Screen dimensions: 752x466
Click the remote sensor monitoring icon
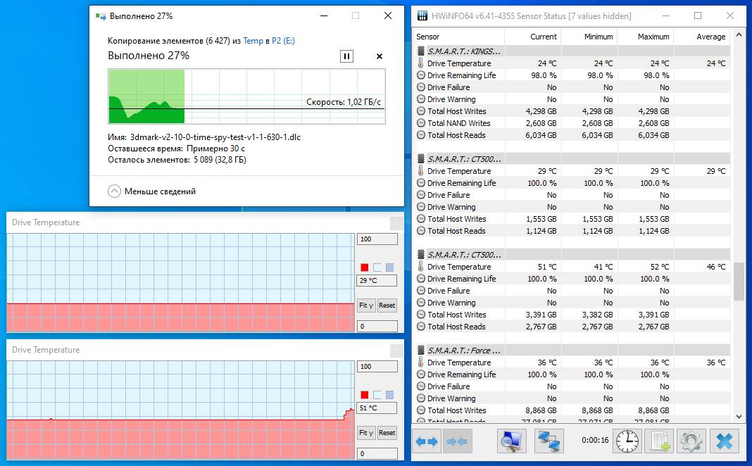coord(549,441)
